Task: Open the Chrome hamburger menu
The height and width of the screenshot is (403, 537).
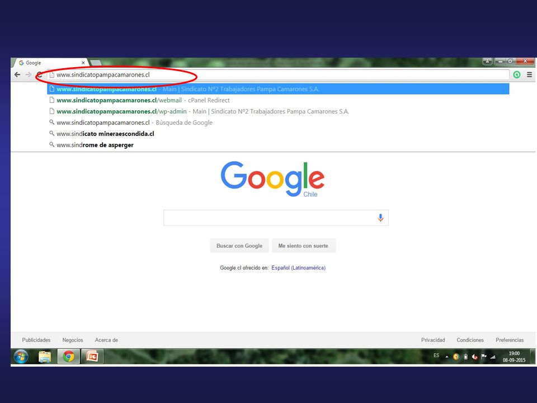Action: pyautogui.click(x=529, y=74)
